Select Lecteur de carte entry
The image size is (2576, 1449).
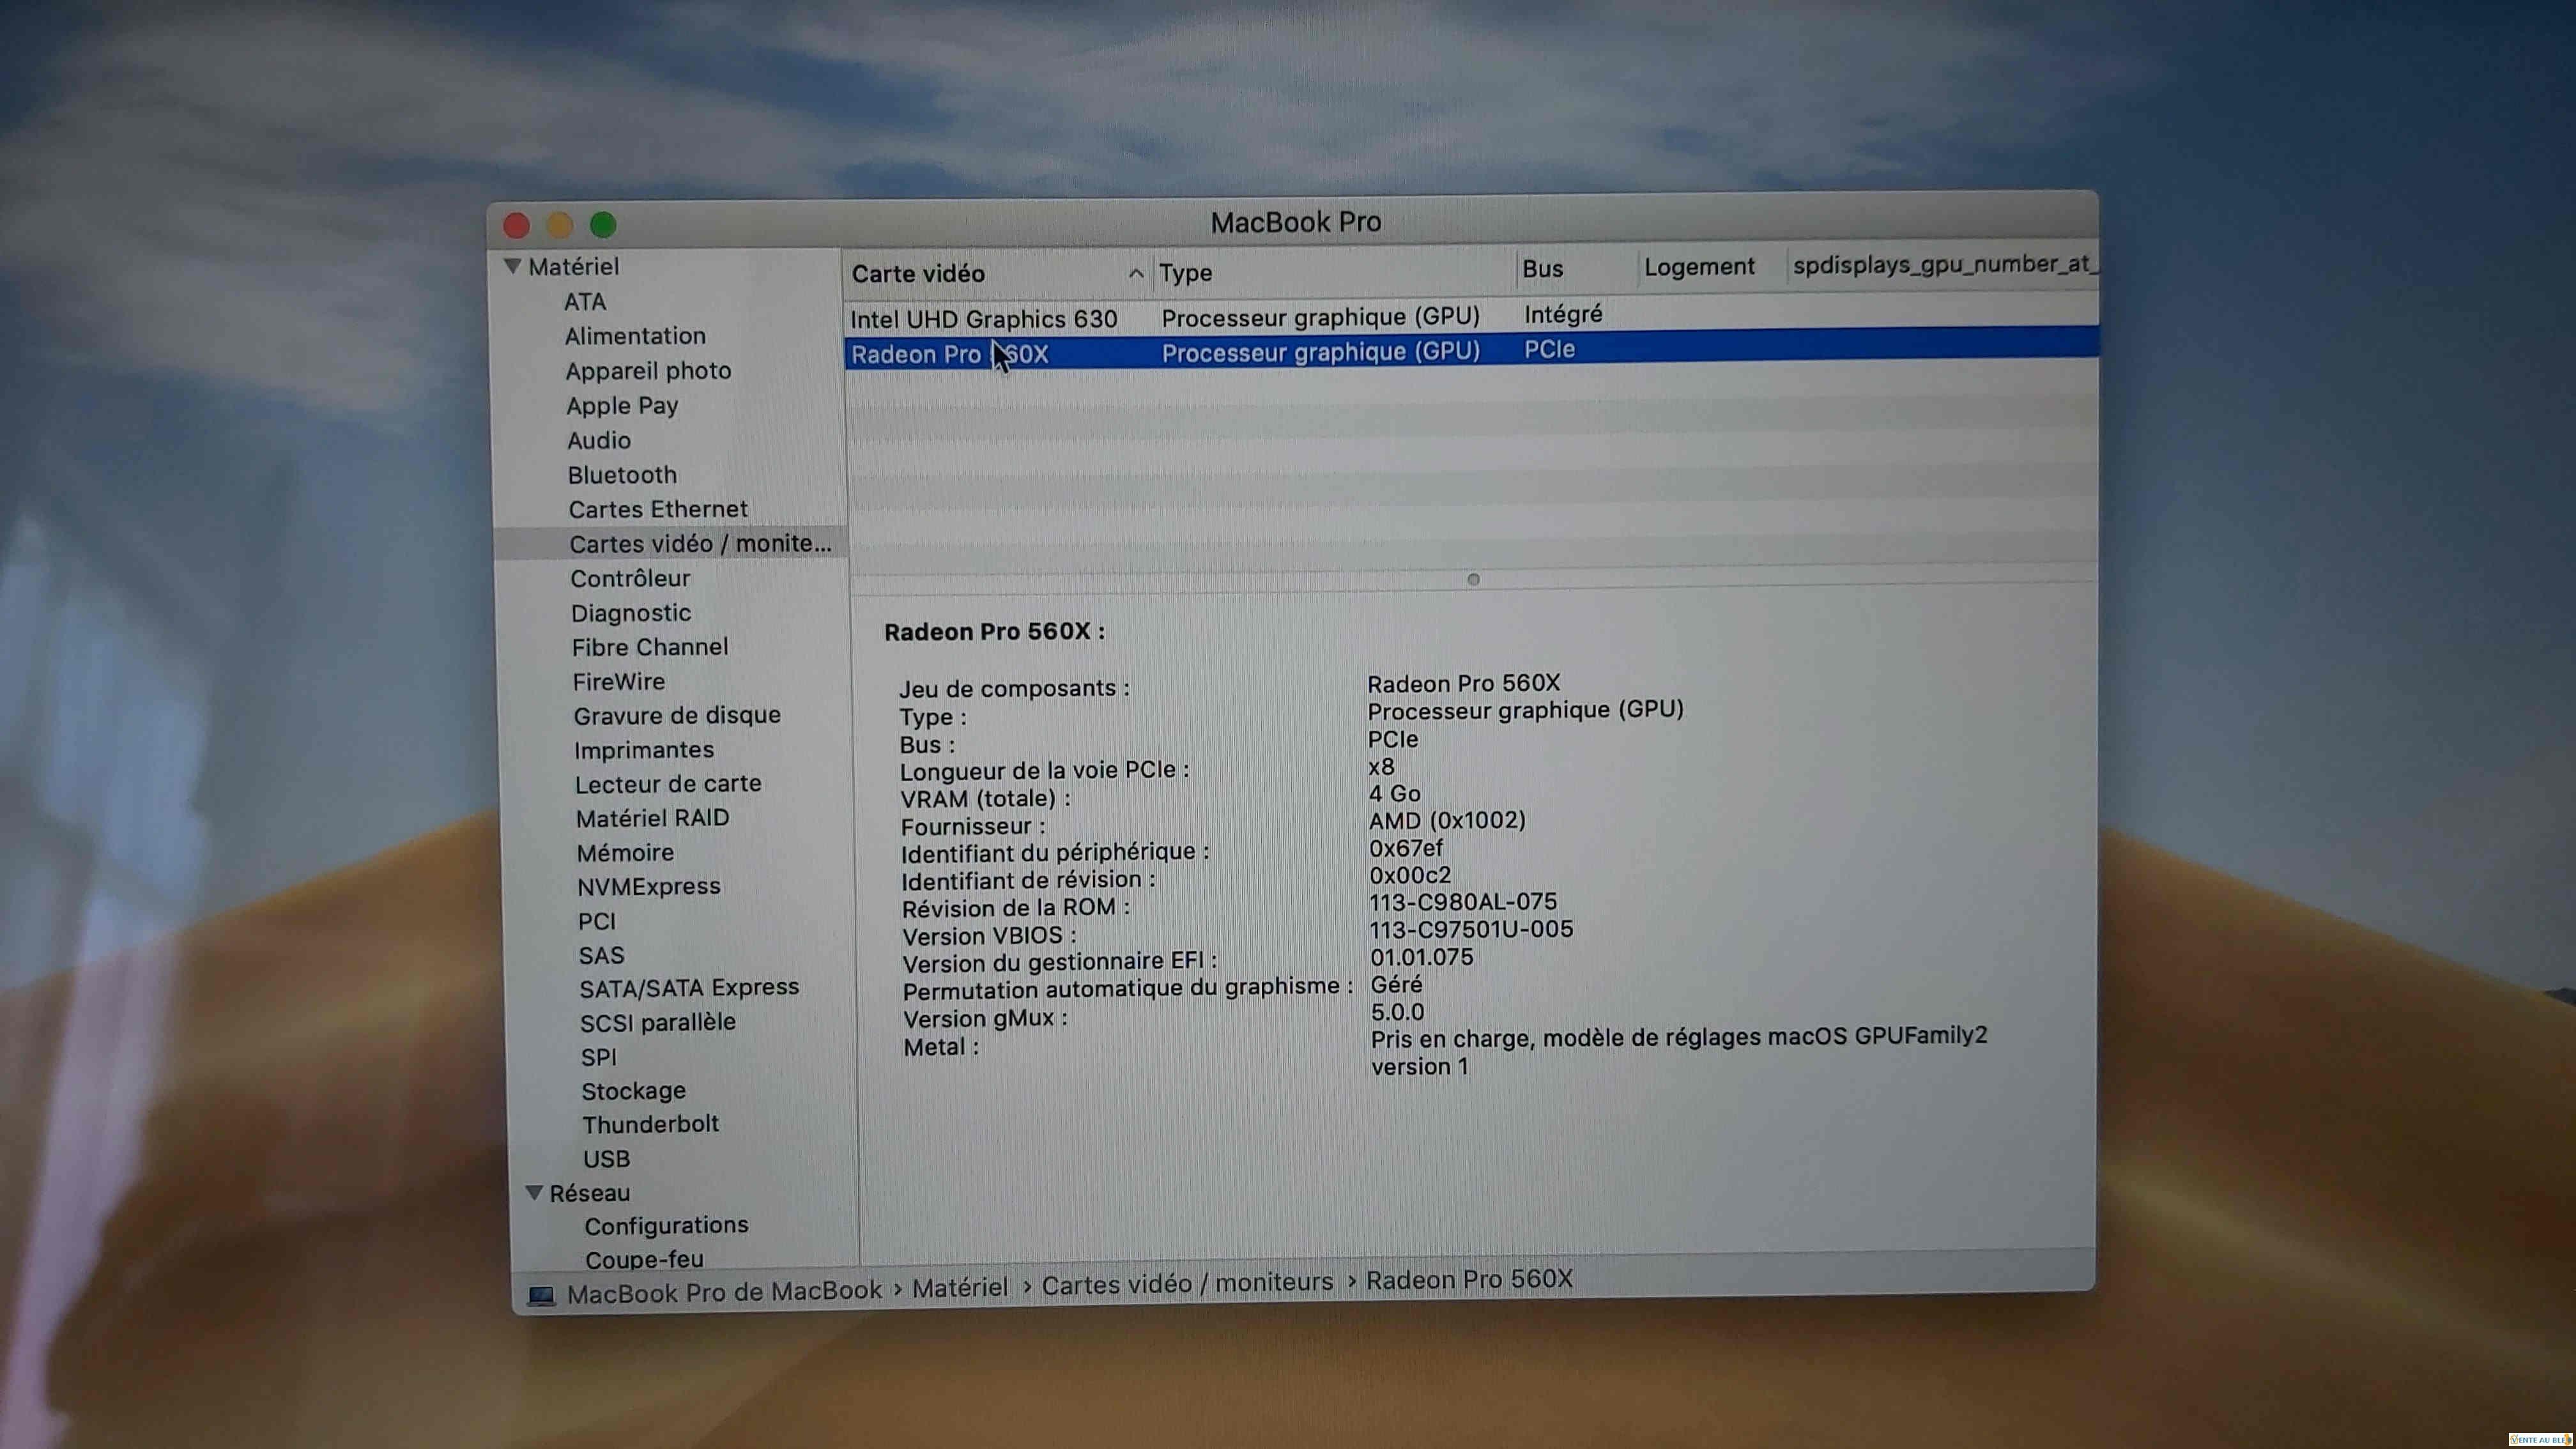(668, 784)
